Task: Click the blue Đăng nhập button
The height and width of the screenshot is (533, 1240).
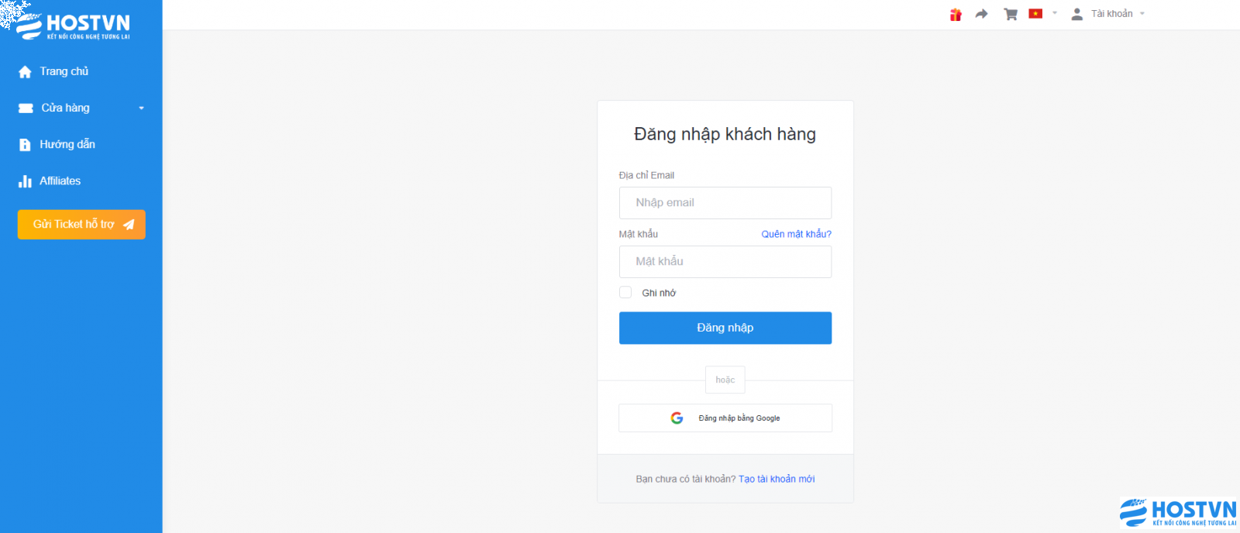Action: (725, 328)
